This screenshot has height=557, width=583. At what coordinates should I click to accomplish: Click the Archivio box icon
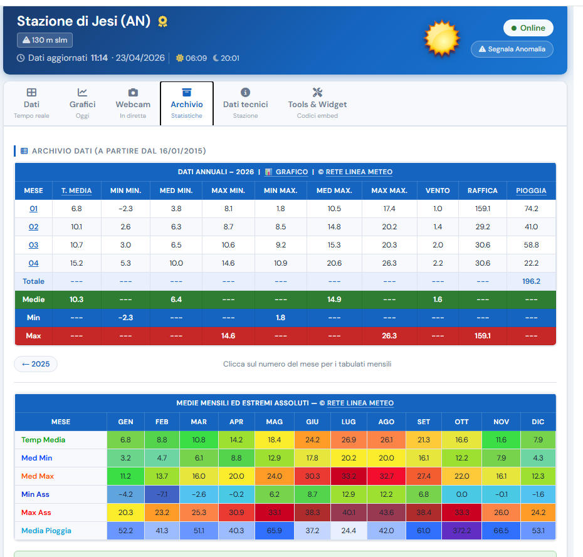pyautogui.click(x=186, y=92)
